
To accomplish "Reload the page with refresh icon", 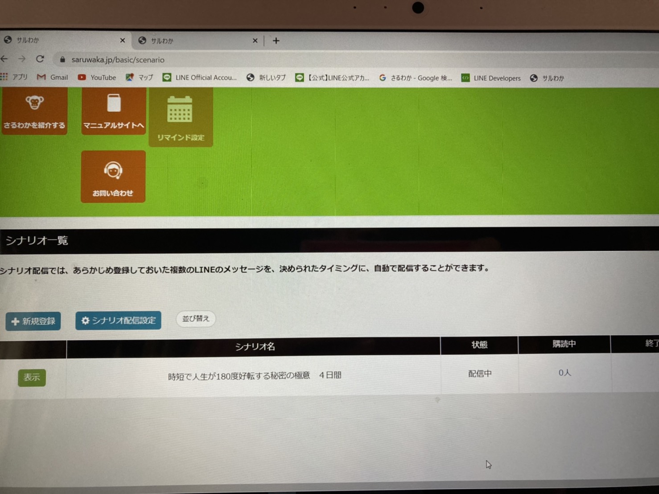I will [40, 59].
